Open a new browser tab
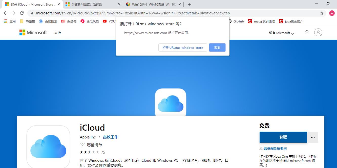 tap(189, 4)
